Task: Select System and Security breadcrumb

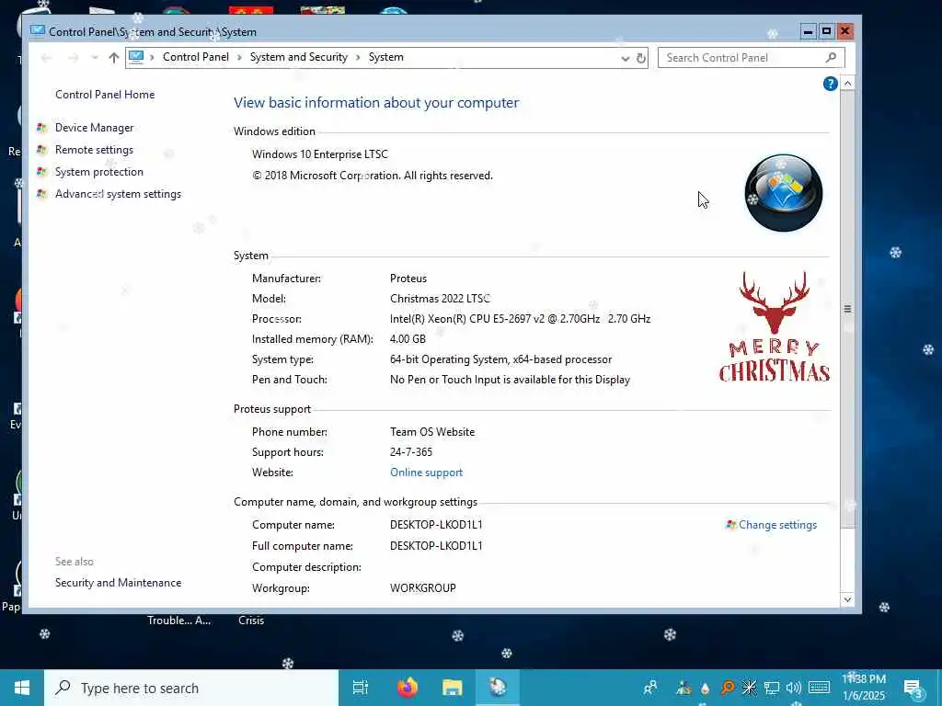Action: (299, 57)
